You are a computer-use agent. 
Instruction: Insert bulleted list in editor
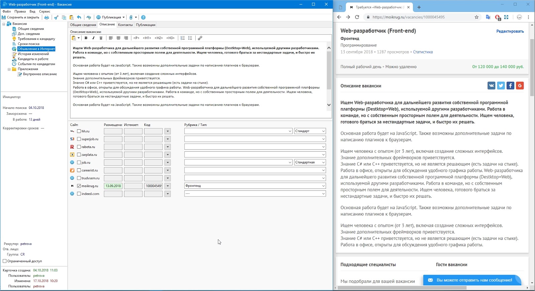[190, 38]
